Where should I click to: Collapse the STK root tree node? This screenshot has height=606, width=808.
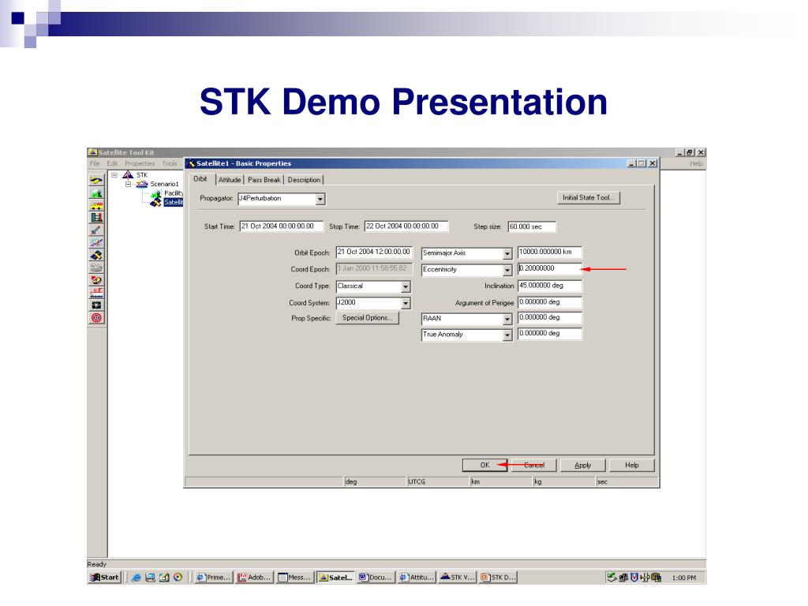pos(114,175)
